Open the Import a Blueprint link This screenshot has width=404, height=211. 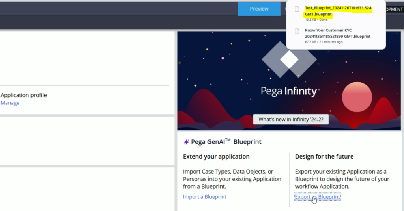tap(205, 196)
